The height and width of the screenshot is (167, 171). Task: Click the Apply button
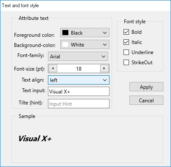(146, 87)
